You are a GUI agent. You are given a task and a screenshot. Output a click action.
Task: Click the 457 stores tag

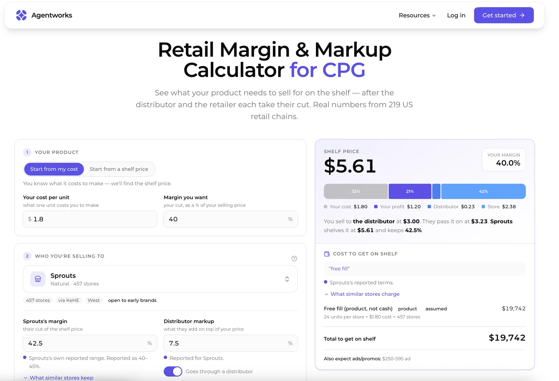(38, 300)
